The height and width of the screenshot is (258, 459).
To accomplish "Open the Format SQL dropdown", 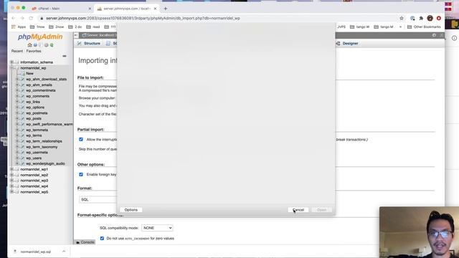I will [98, 199].
